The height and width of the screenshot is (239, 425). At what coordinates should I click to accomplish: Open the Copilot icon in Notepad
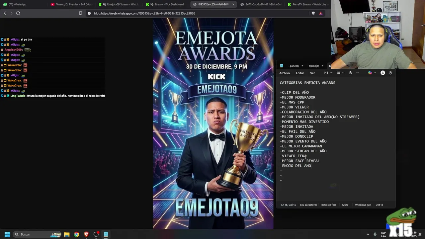(x=370, y=73)
